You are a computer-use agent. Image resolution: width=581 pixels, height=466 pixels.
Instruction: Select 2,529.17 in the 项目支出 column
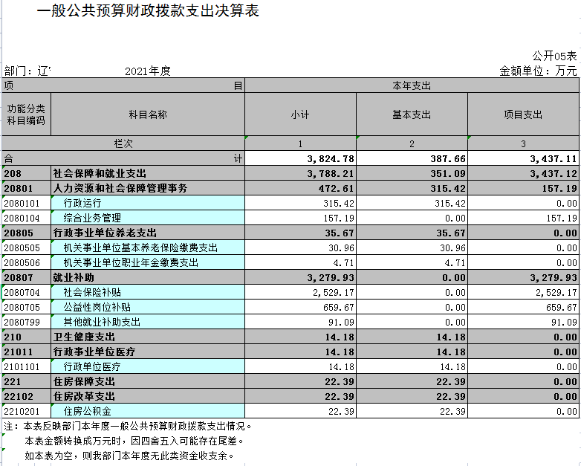click(x=523, y=292)
